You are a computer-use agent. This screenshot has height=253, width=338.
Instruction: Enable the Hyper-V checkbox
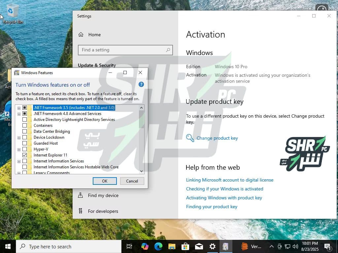coord(24,149)
